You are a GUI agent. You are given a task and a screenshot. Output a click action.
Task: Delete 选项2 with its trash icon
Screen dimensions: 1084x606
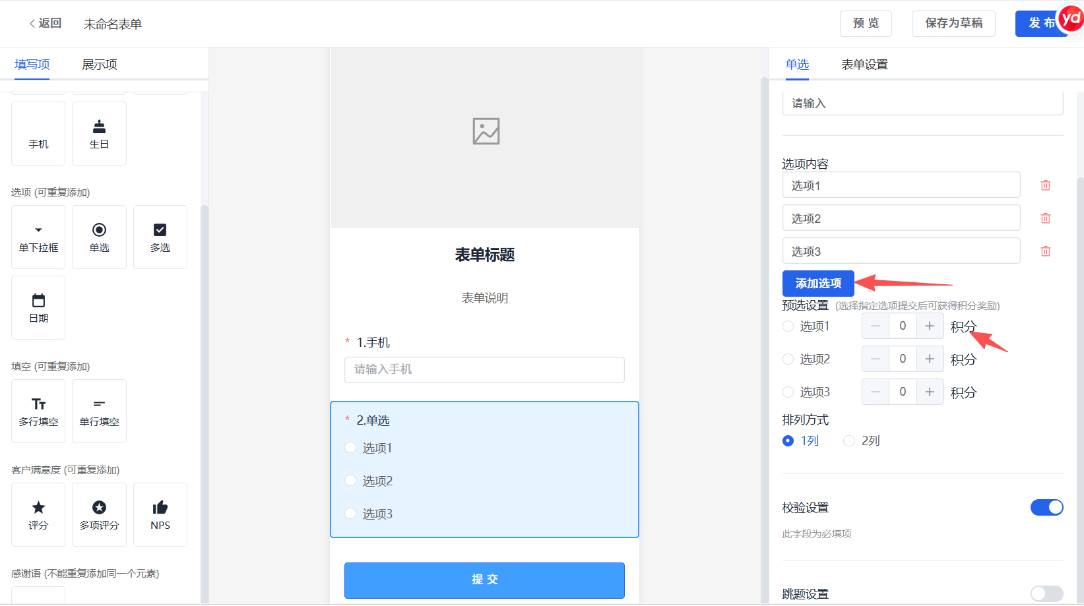click(x=1046, y=218)
